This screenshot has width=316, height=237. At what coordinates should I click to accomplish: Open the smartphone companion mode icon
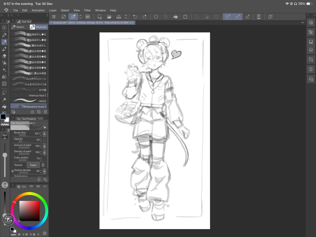coord(259,17)
